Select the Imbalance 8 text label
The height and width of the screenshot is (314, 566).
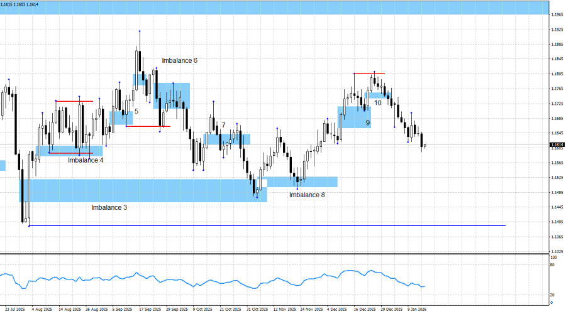point(307,195)
